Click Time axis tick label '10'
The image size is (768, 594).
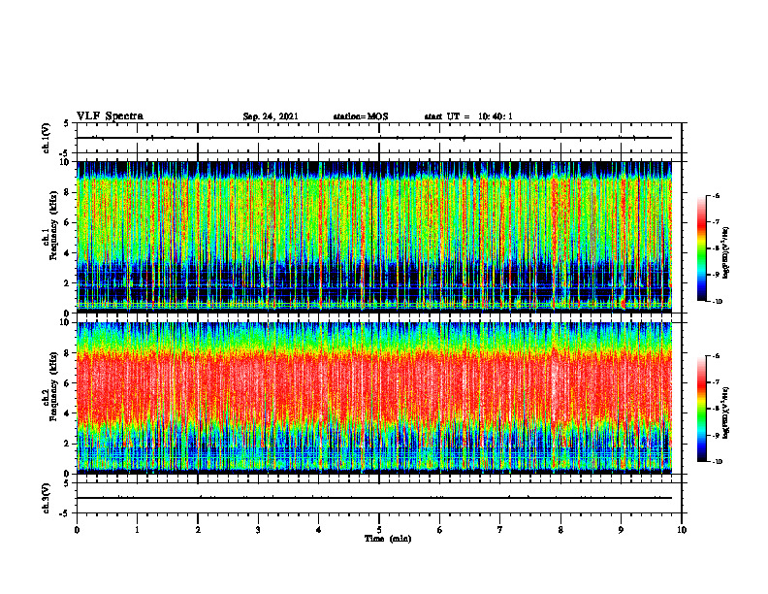coord(682,530)
